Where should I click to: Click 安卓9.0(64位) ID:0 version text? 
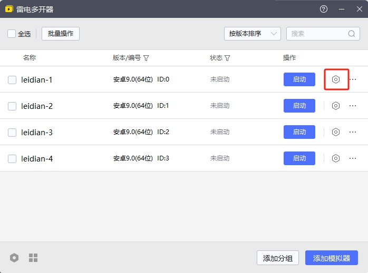point(141,79)
